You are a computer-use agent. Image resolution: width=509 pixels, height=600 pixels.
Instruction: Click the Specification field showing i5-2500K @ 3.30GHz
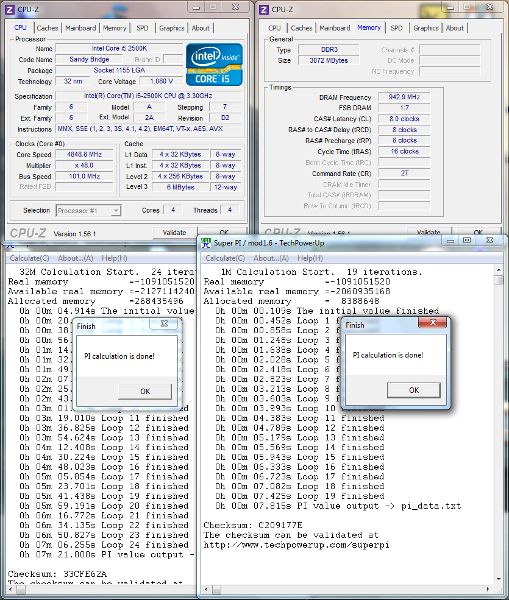pyautogui.click(x=148, y=96)
